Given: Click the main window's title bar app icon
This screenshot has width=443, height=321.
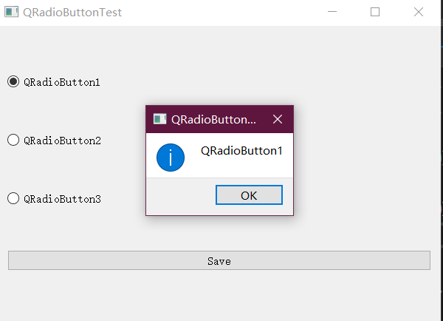Looking at the screenshot, I should [x=11, y=13].
